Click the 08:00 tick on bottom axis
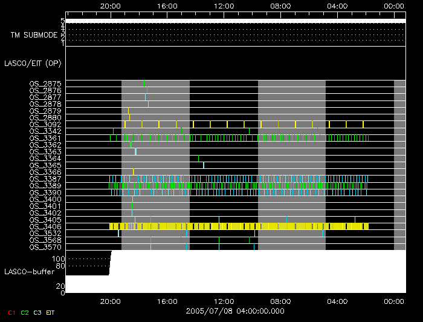The width and height of the screenshot is (423, 322). click(x=281, y=301)
